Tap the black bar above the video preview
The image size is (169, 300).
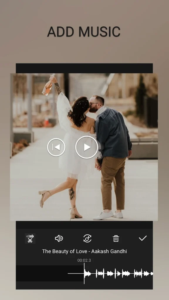tap(84, 68)
